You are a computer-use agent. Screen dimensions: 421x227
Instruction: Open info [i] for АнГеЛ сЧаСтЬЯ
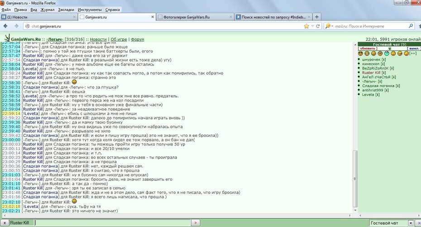394,77
